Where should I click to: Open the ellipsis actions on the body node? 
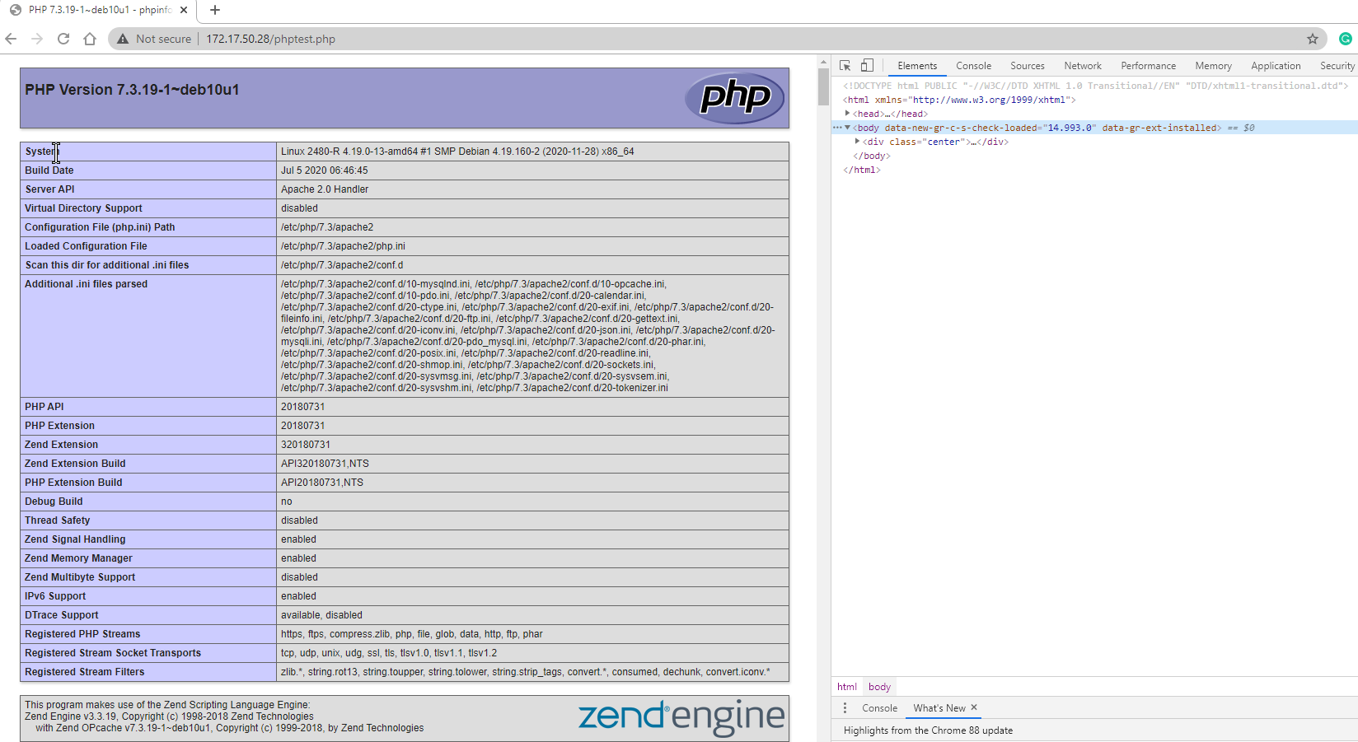coord(837,128)
